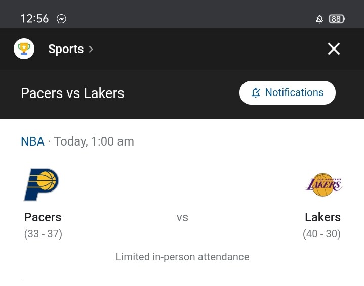
Task: Tap the Limited in-person attendance note
Action: tap(182, 257)
